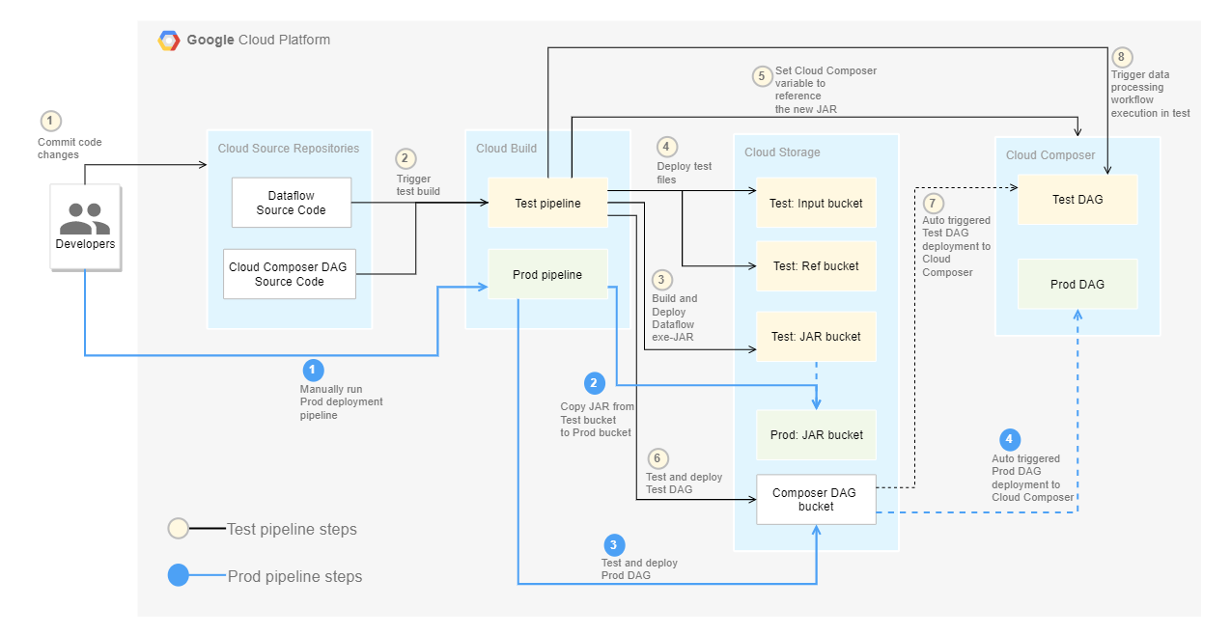This screenshot has height=635, width=1231.
Task: Select the Prod pipeline node
Action: point(547,274)
